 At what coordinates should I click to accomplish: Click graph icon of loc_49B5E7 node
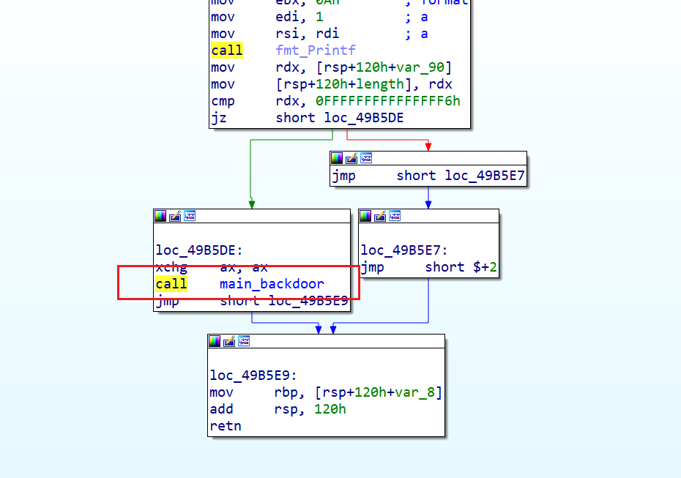pos(395,216)
